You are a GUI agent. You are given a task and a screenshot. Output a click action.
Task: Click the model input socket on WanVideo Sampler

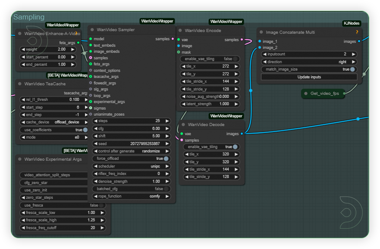click(91, 39)
